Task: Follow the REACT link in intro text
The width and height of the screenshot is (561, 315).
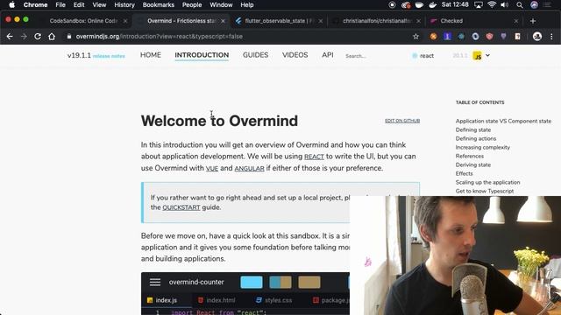Action: 314,157
